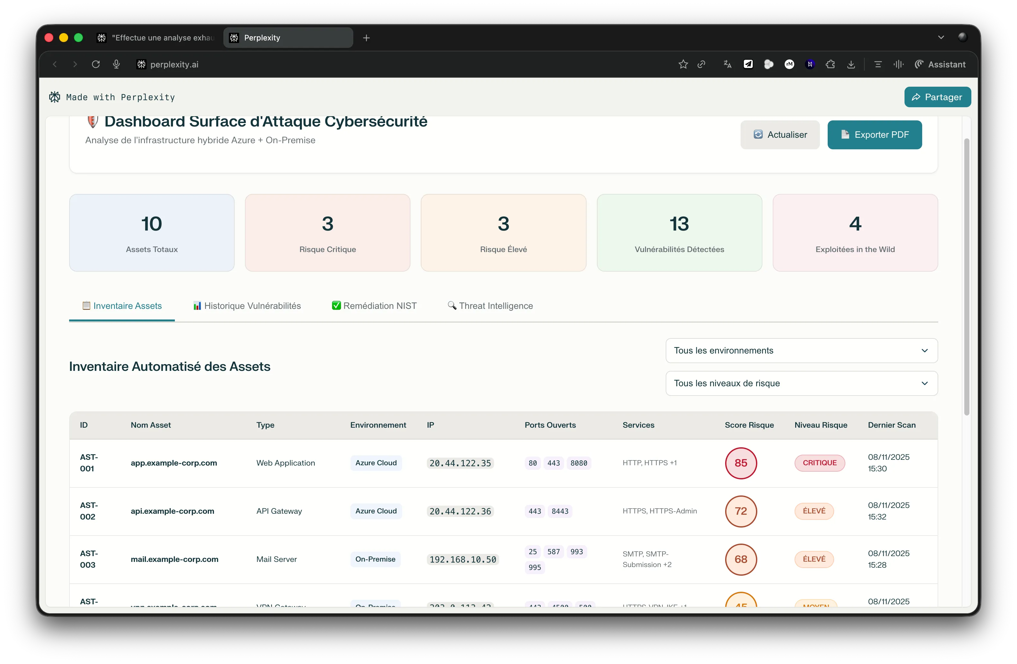
Task: Reload the page
Action: pyautogui.click(x=96, y=65)
